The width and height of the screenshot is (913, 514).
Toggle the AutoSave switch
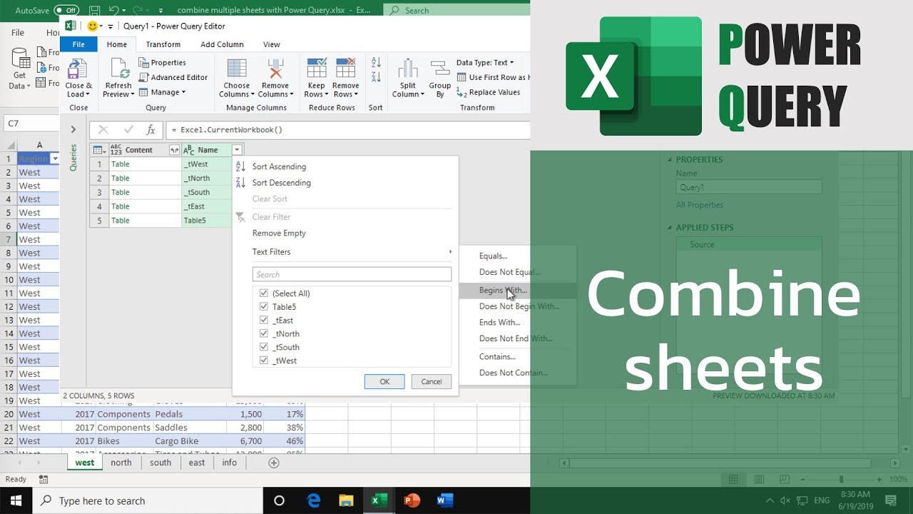66,10
